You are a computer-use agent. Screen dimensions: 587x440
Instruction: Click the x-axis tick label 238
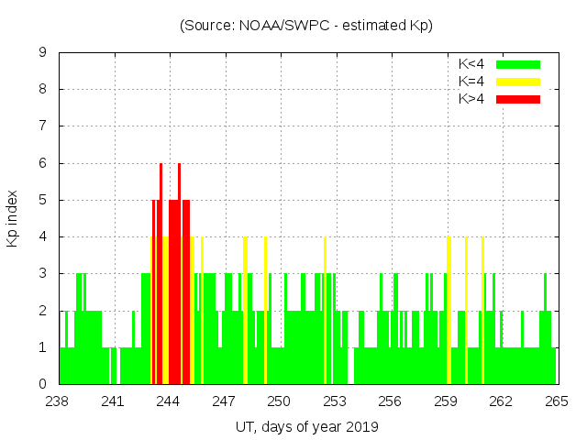58,401
